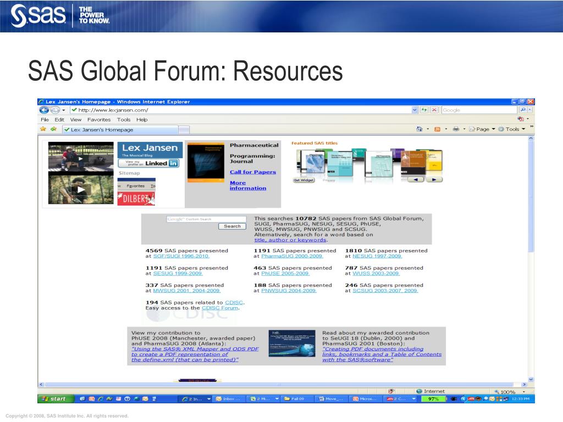This screenshot has height=422, width=563.
Task: Select the Lex Jansen's Homepage tab
Action: pyautogui.click(x=120, y=130)
